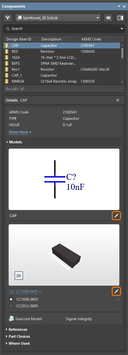Open the SpiritLevel_2E.SchLib library dropdown
The width and height of the screenshot is (128, 355).
pyautogui.click(x=58, y=18)
